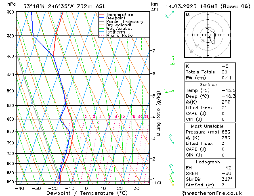Click the 900 hPa pressure label

(11, 182)
